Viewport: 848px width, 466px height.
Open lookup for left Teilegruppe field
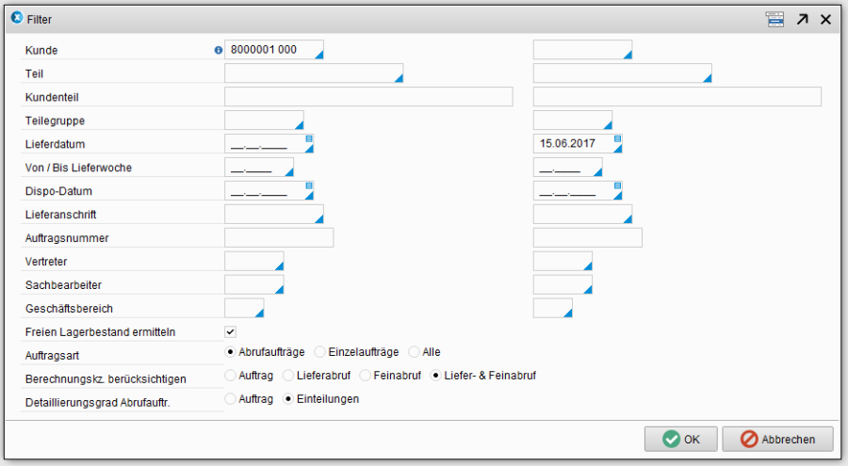pyautogui.click(x=299, y=125)
